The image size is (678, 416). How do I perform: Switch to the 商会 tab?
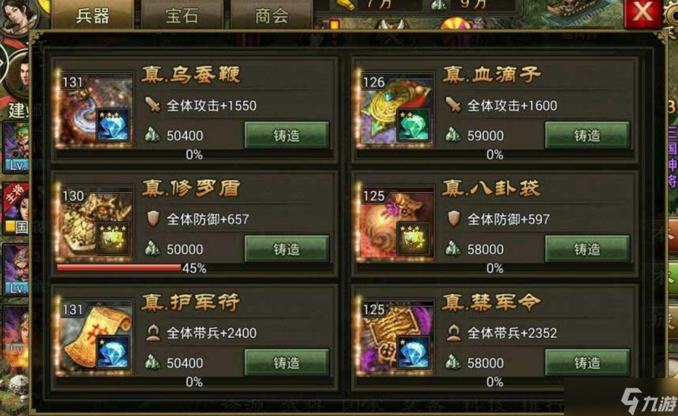tap(272, 15)
